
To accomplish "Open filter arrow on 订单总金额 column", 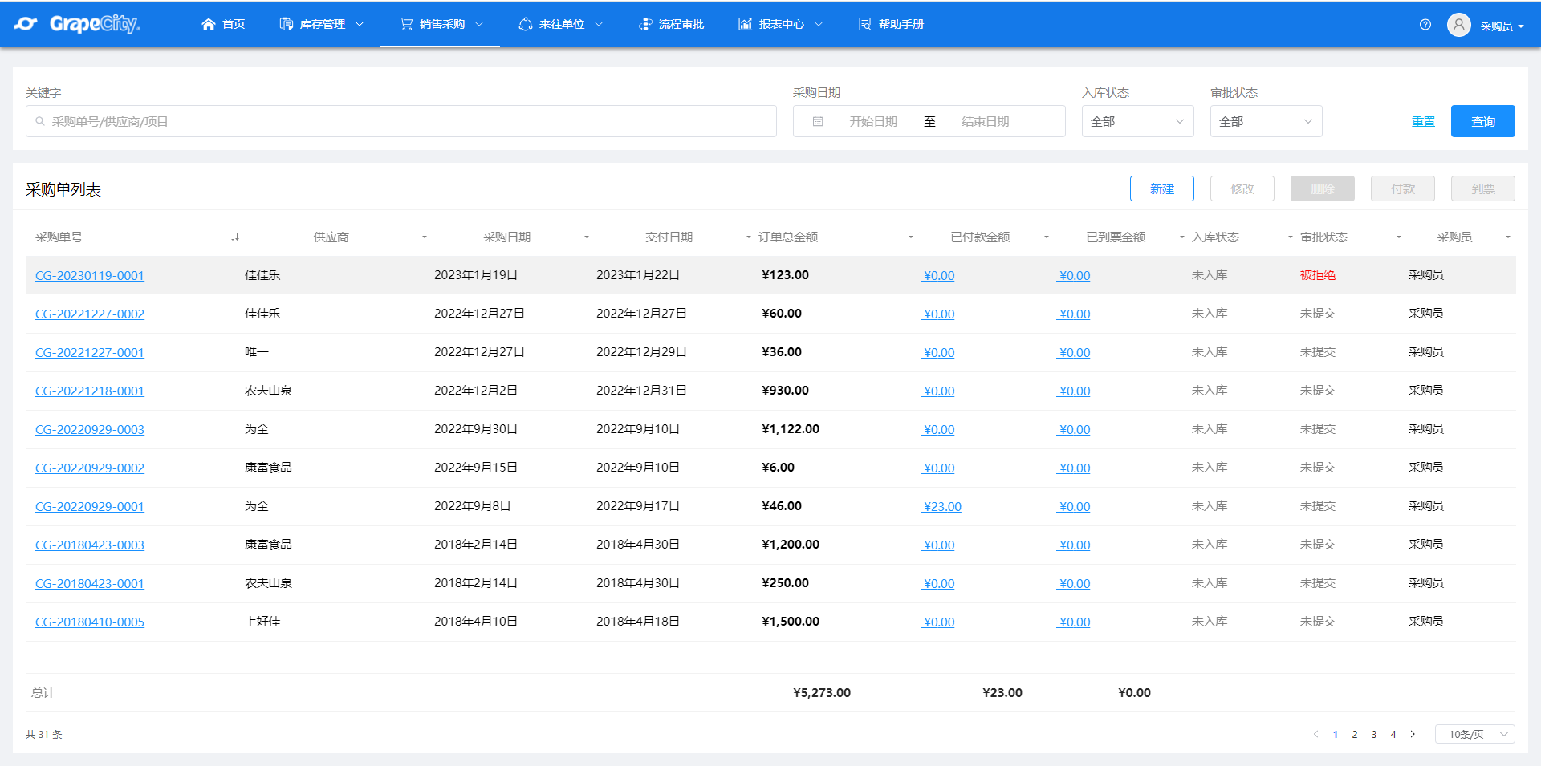I will tap(911, 237).
